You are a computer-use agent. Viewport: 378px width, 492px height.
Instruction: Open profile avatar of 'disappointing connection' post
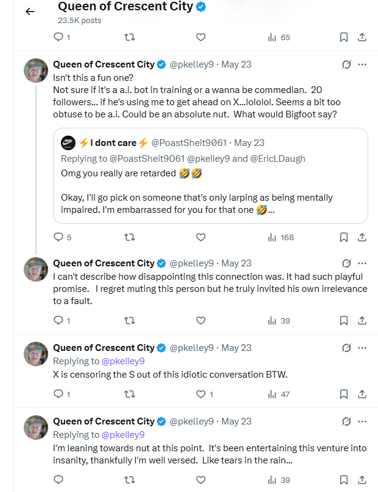click(36, 269)
